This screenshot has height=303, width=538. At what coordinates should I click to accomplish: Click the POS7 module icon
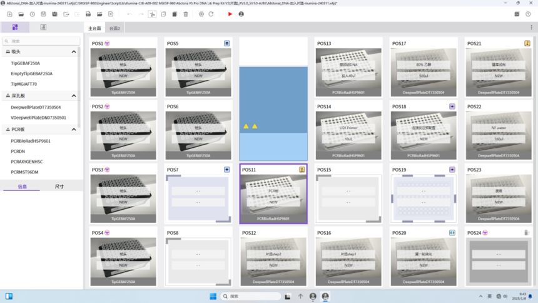(x=227, y=170)
